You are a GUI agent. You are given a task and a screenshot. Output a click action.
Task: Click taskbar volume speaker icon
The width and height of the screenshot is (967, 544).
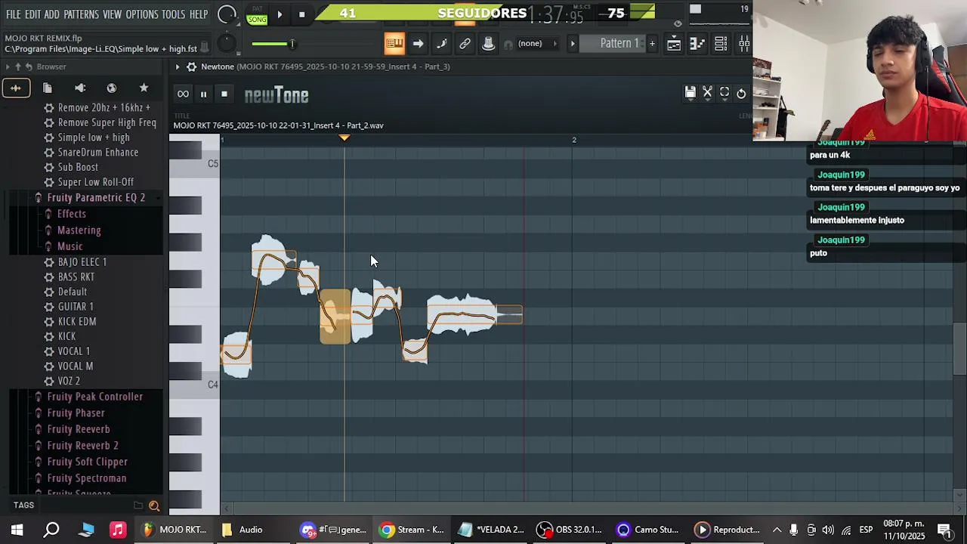[829, 530]
